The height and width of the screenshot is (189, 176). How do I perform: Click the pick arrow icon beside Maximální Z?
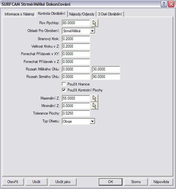(95, 98)
